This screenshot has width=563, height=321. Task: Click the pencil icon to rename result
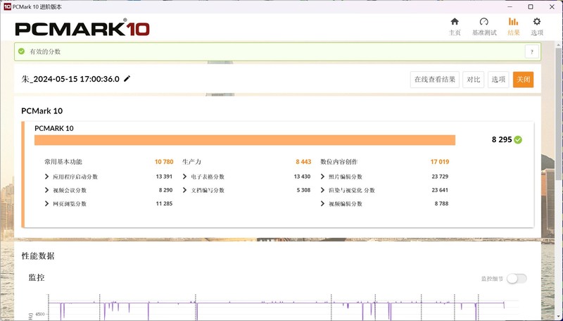pyautogui.click(x=127, y=79)
